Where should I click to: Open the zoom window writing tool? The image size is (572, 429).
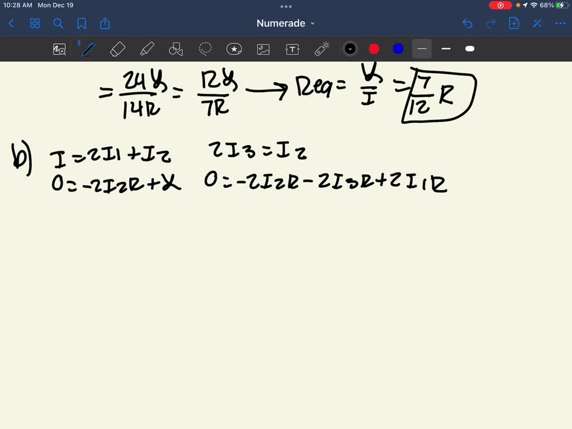click(59, 49)
